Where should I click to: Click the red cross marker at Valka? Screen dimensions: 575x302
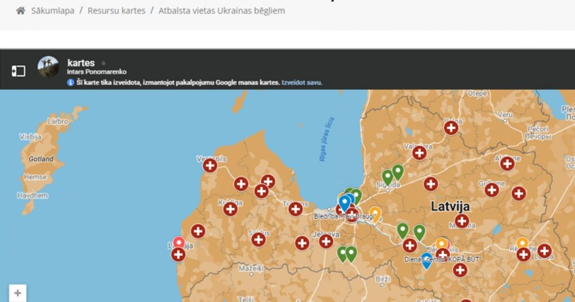[x=451, y=128]
